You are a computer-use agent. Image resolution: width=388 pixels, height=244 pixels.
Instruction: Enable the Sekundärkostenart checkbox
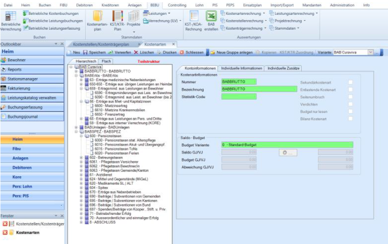[x=350, y=82]
